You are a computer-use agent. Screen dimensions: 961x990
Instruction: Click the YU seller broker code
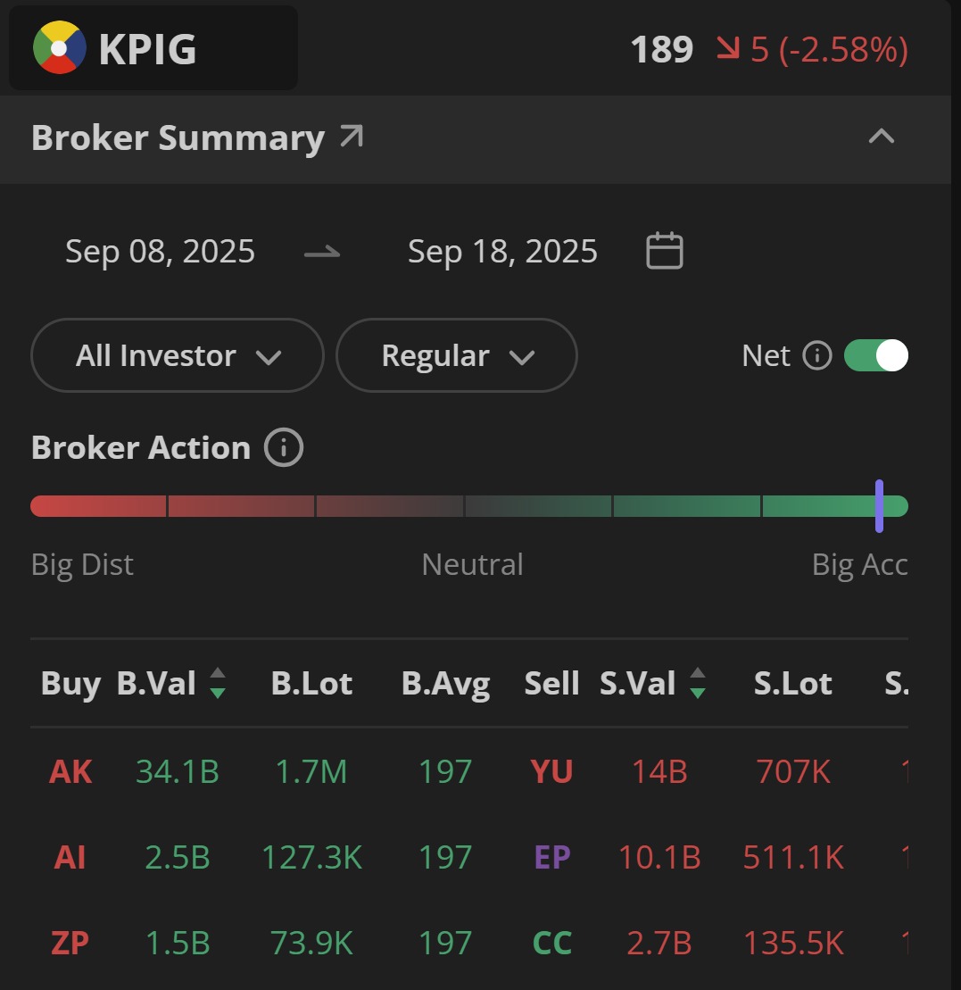coord(551,771)
